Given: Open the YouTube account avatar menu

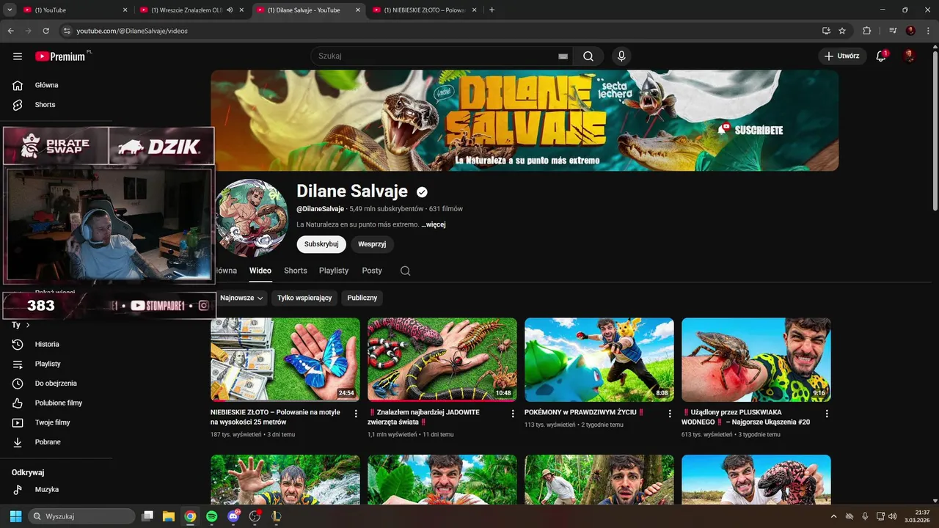Looking at the screenshot, I should tap(909, 56).
